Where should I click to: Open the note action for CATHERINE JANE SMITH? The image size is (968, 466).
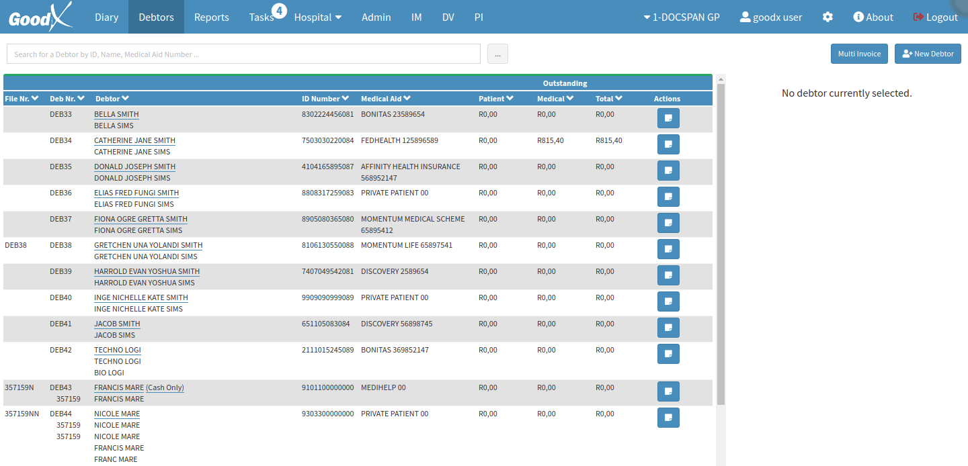(668, 144)
